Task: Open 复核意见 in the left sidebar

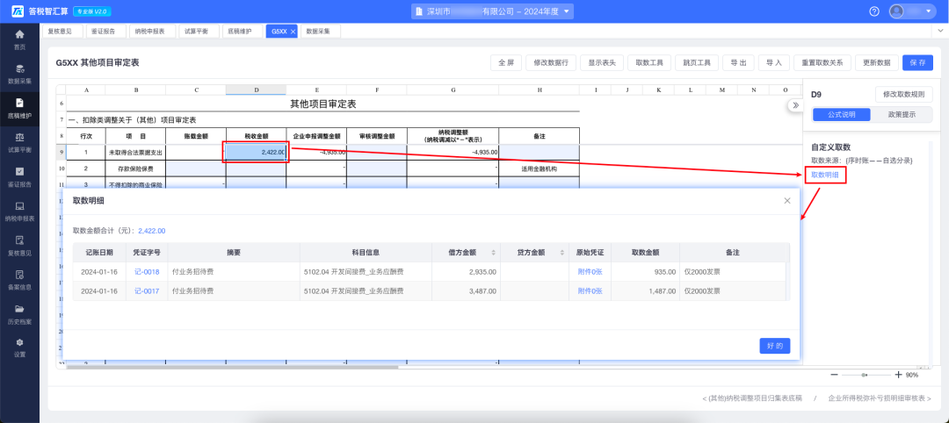Action: click(19, 246)
